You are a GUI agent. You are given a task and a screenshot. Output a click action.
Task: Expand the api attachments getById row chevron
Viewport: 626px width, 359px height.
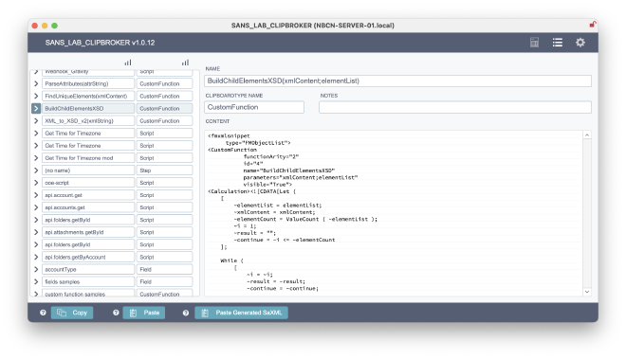[36, 232]
